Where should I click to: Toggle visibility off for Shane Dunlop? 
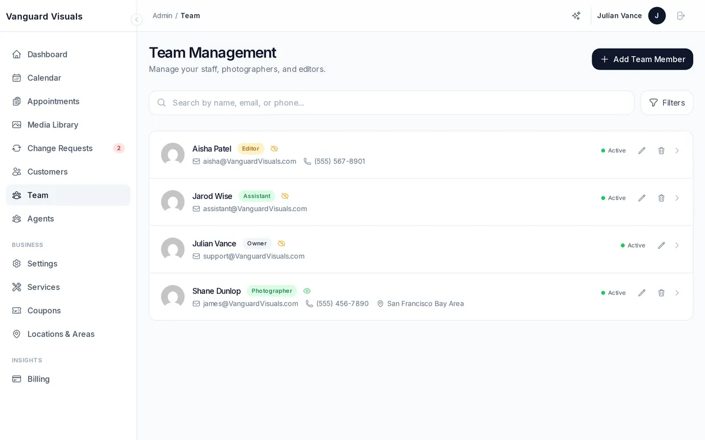[x=307, y=290]
